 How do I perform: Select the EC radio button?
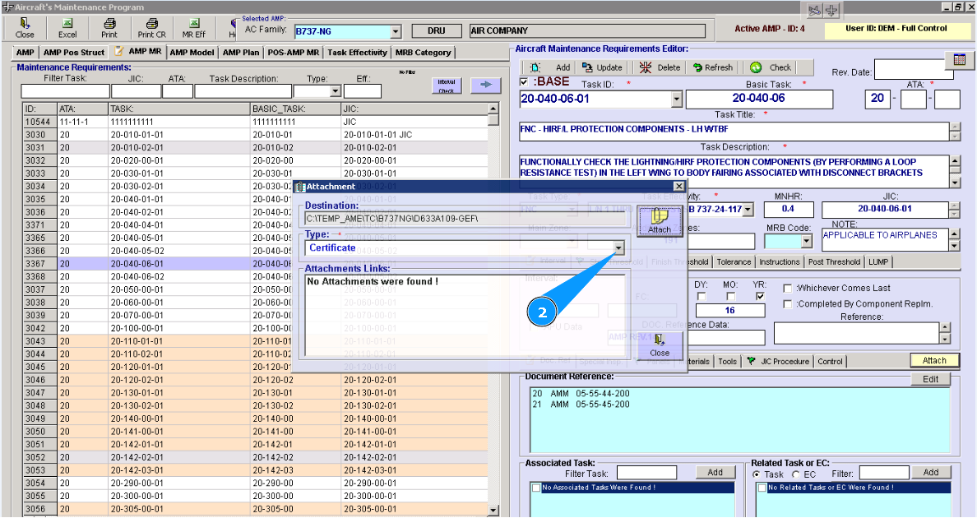(796, 474)
